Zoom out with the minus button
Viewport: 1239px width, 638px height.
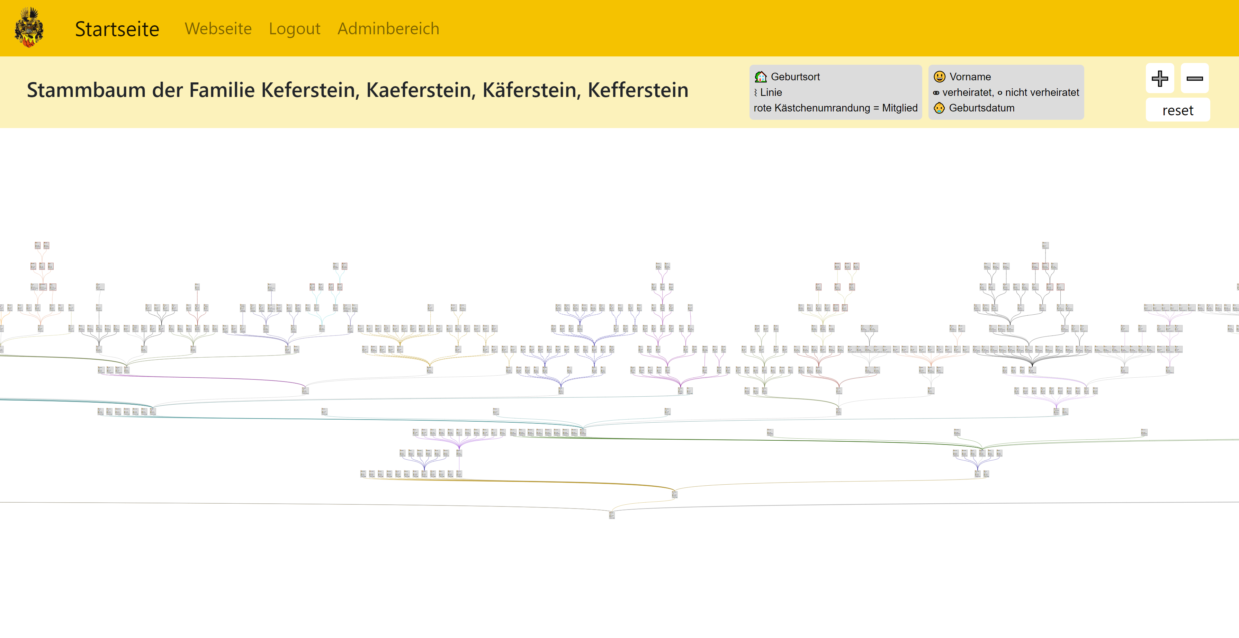(x=1194, y=78)
